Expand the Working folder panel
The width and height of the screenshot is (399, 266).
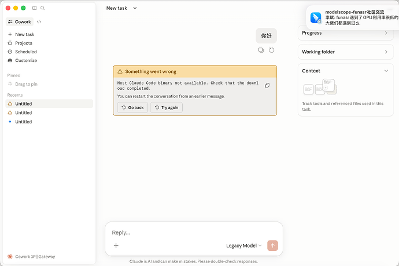click(346, 52)
